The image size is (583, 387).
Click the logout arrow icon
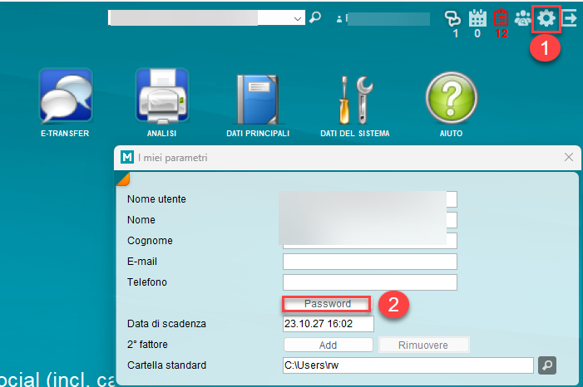(x=571, y=17)
